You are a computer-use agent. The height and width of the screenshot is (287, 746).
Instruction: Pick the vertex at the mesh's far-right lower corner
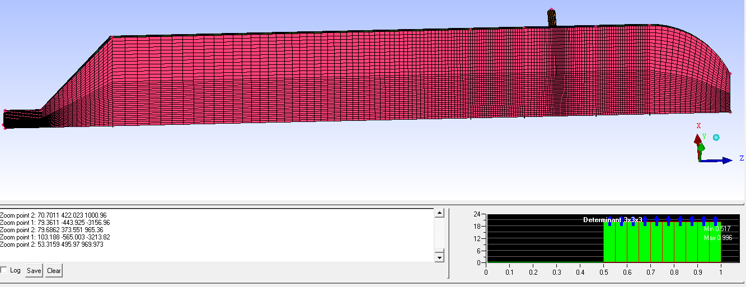click(730, 112)
